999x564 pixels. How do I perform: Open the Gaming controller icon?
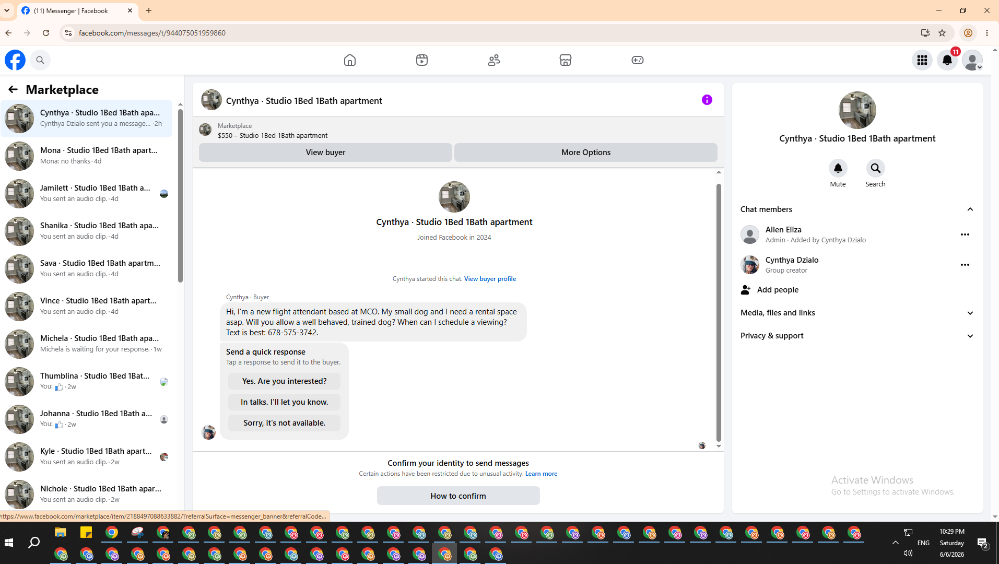(x=638, y=60)
